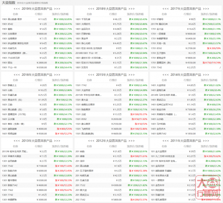
Task: Open product 1701 7542
Action: [156, 67]
